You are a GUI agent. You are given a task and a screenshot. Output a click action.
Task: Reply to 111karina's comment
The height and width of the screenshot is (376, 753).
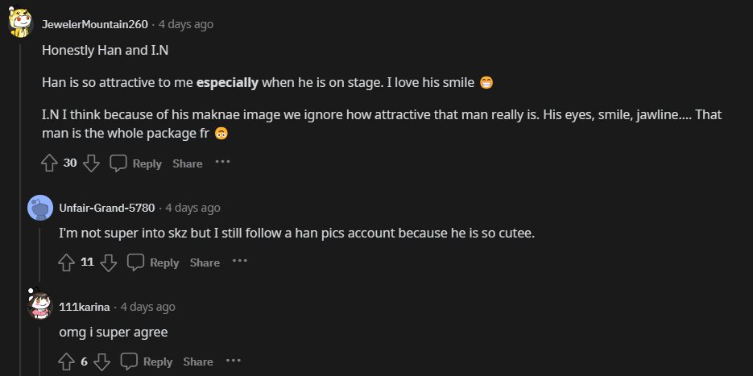pos(147,362)
